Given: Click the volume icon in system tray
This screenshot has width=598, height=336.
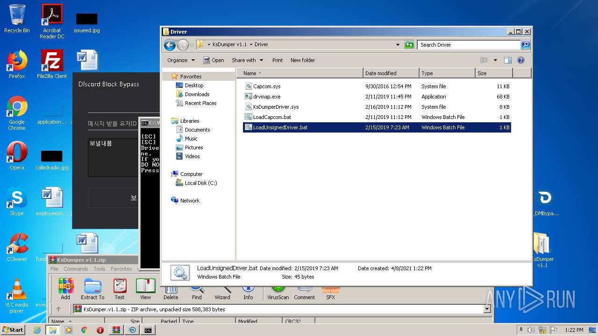Looking at the screenshot, I should pyautogui.click(x=531, y=330).
